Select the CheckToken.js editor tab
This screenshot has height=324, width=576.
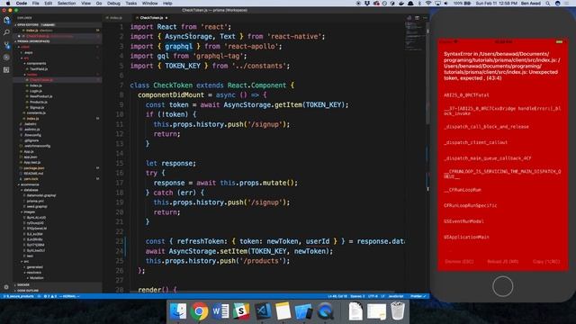(151, 18)
